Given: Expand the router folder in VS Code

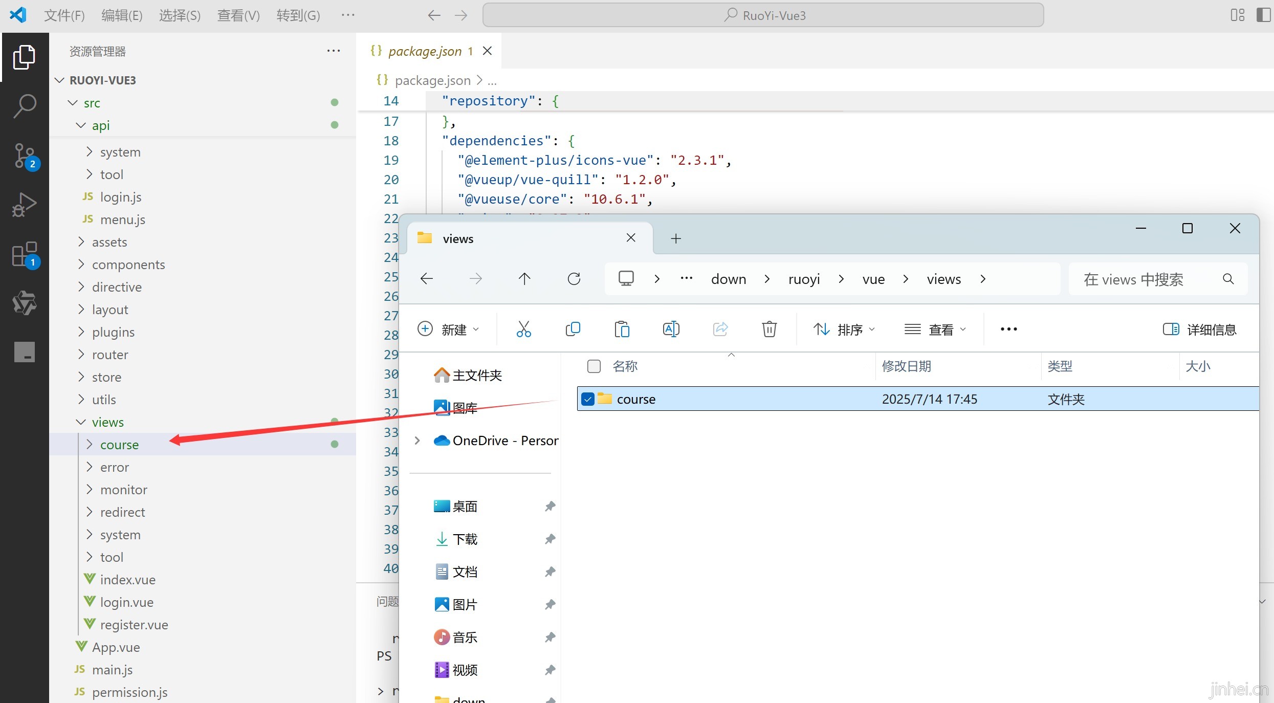Looking at the screenshot, I should (x=81, y=355).
